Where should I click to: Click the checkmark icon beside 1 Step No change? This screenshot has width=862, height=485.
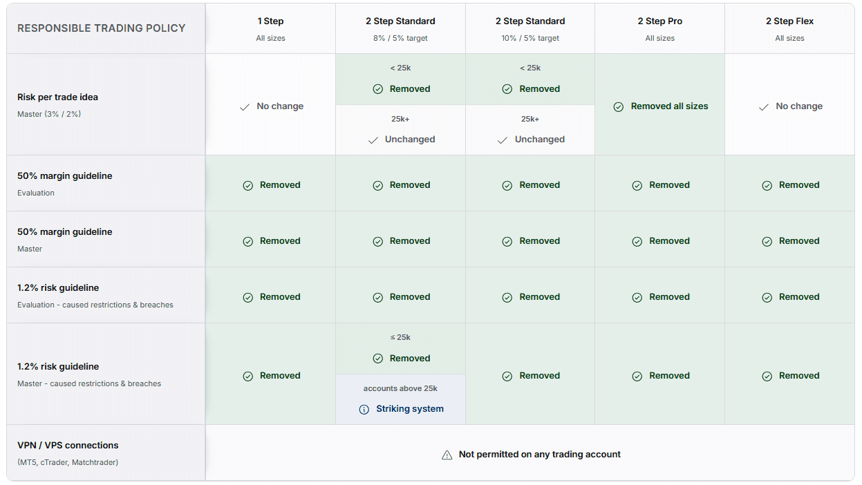point(244,107)
